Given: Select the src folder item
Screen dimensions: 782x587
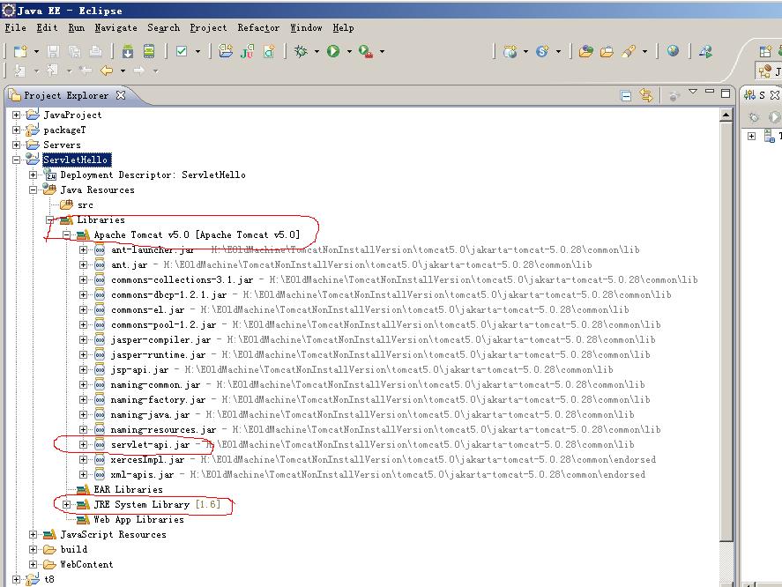Looking at the screenshot, I should tap(85, 205).
